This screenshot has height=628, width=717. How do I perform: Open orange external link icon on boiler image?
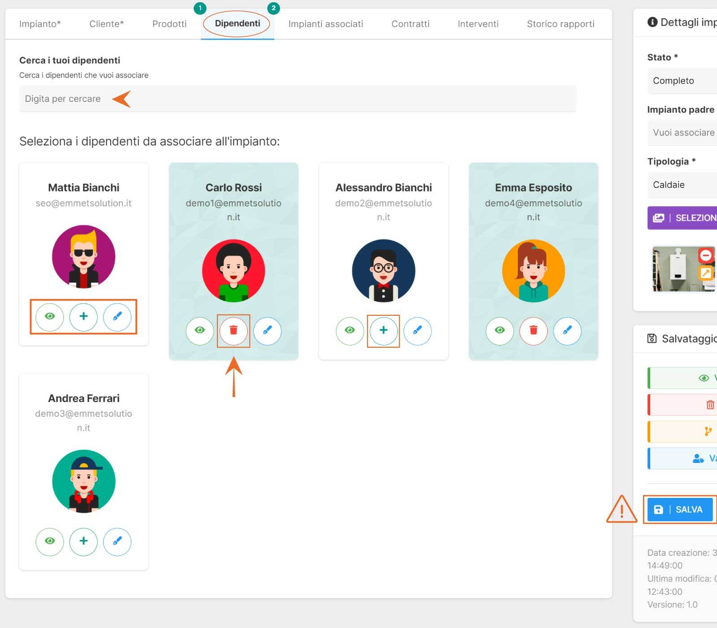(706, 273)
